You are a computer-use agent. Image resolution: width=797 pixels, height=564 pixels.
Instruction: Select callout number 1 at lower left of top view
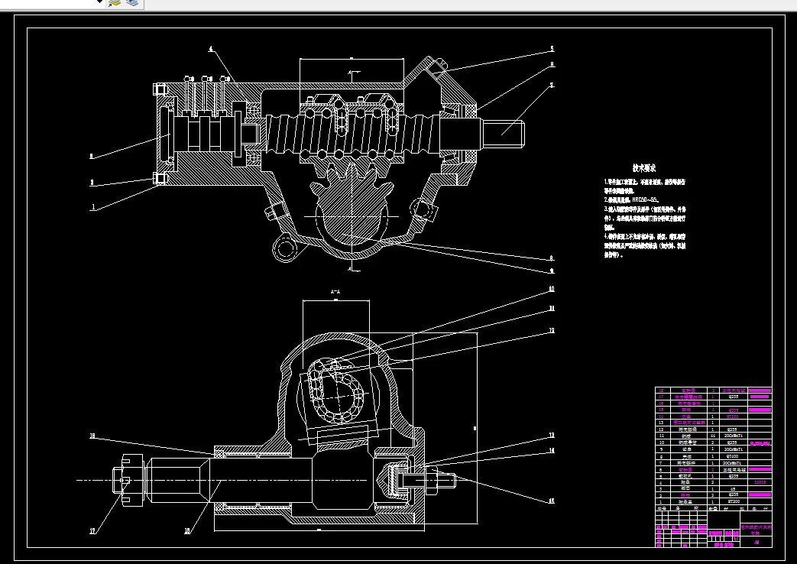(x=93, y=207)
